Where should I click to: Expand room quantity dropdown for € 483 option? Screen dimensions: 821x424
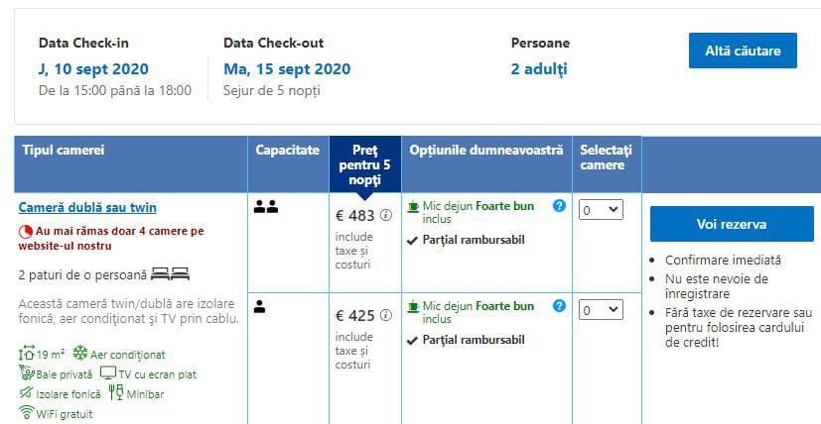(601, 210)
